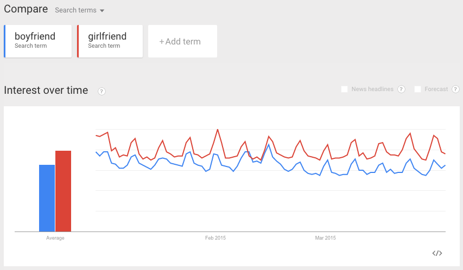The height and width of the screenshot is (270, 463).
Task: Open help icon next to News headlines
Action: pyautogui.click(x=401, y=89)
